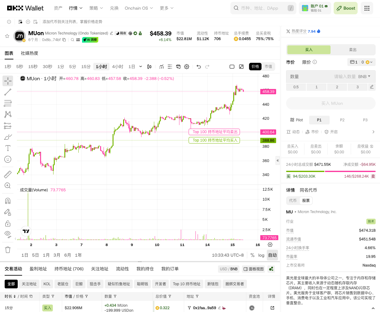
Task: Clear drawings using the trash icon
Action: click(8, 249)
